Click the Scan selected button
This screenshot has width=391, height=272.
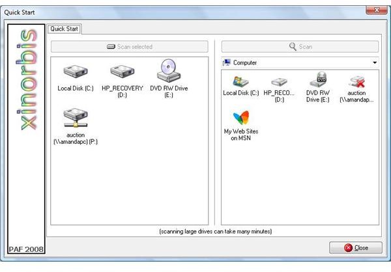click(130, 47)
